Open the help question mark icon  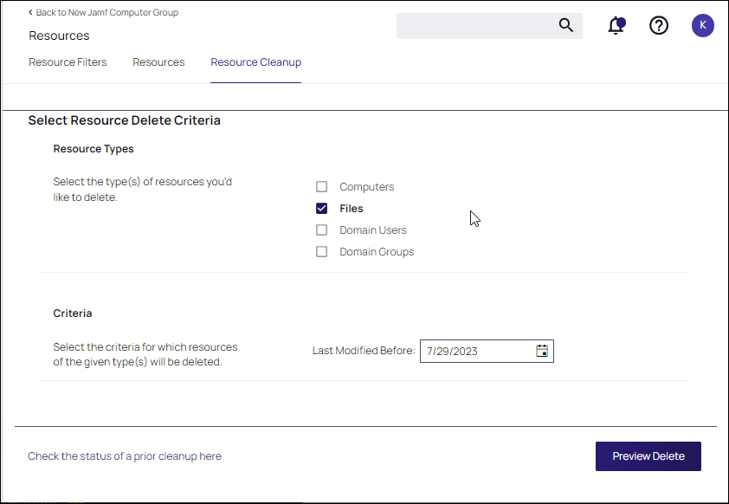point(659,25)
